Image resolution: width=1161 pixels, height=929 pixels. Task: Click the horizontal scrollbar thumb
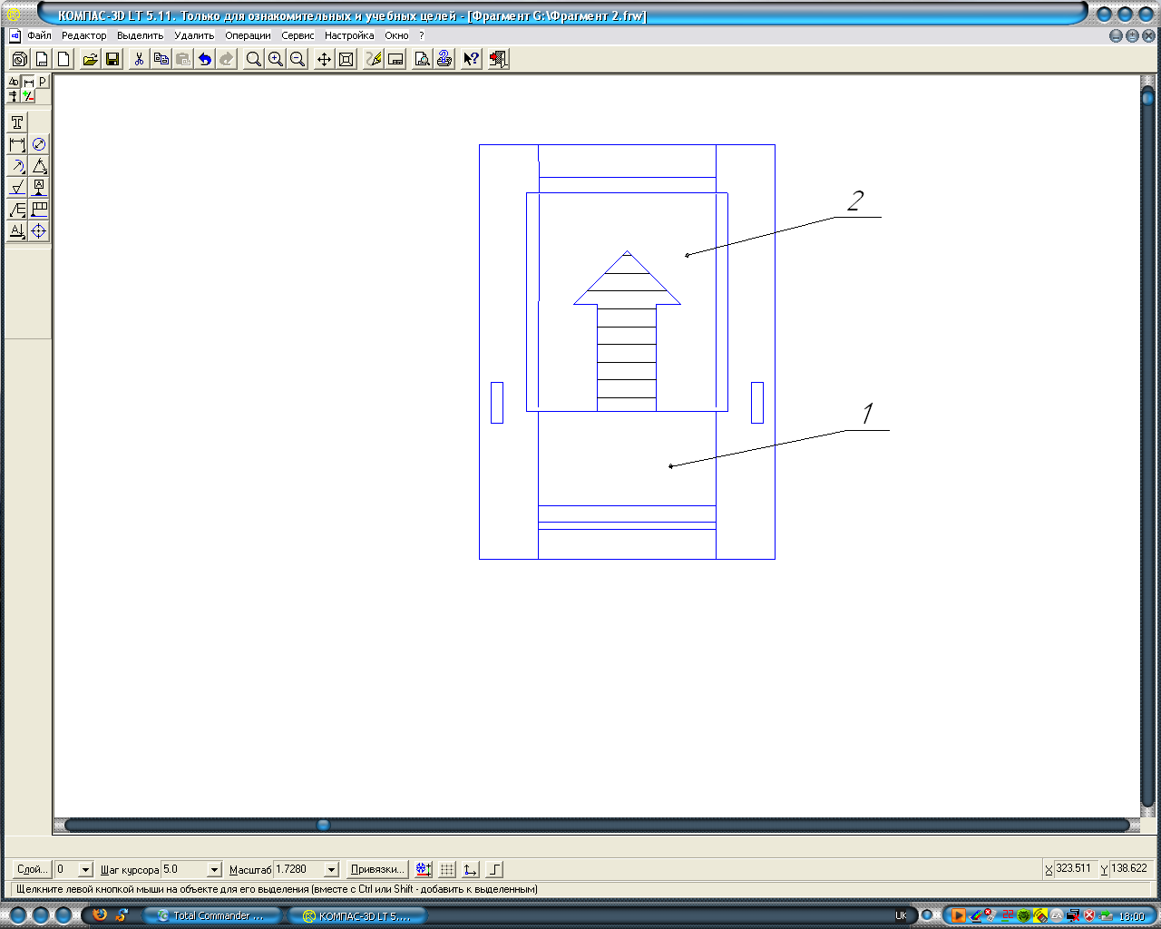click(x=323, y=825)
